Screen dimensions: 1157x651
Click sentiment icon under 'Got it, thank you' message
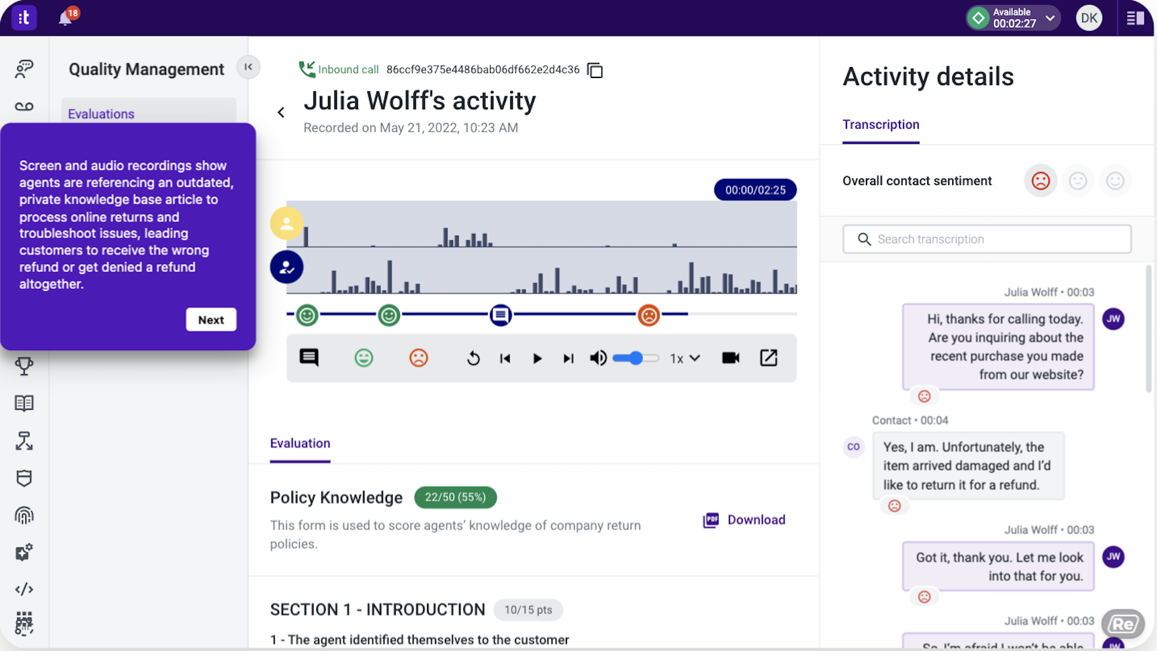(x=924, y=597)
